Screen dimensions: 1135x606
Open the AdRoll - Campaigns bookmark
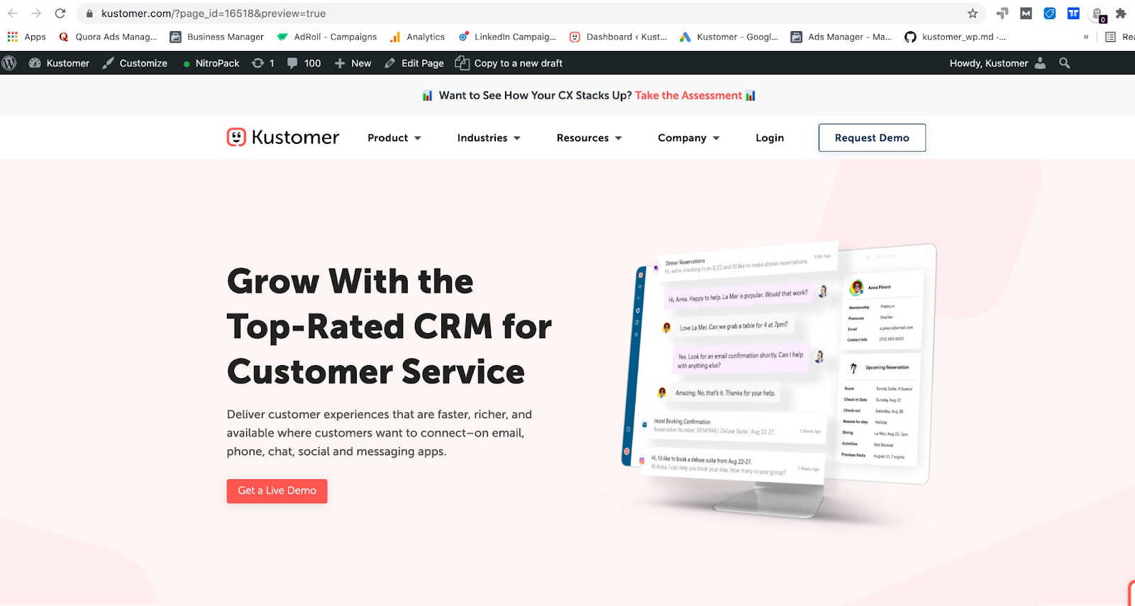coord(327,37)
